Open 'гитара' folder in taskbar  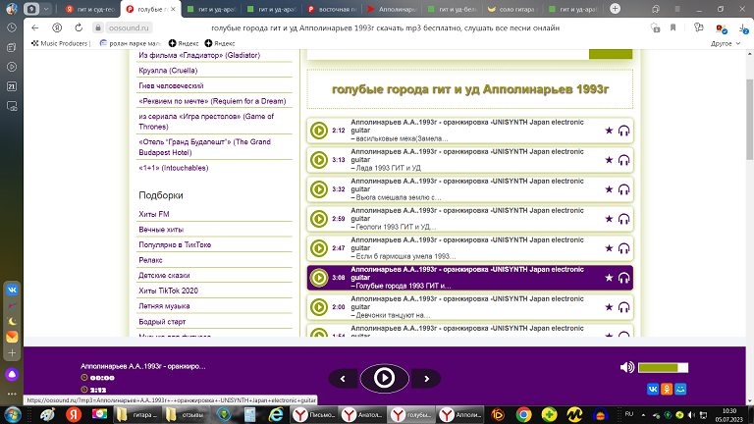[x=137, y=414]
